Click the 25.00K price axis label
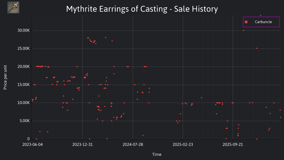The height and width of the screenshot is (160, 284). tap(24, 48)
